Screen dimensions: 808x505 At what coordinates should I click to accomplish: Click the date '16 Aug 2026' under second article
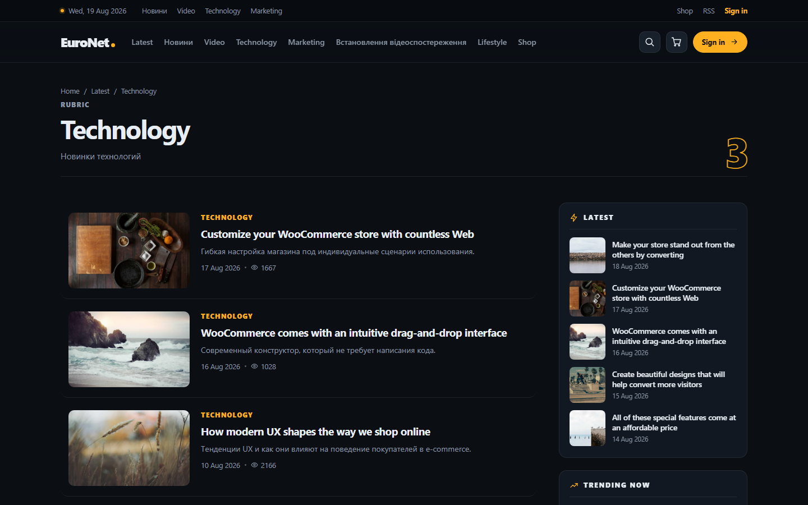click(221, 367)
